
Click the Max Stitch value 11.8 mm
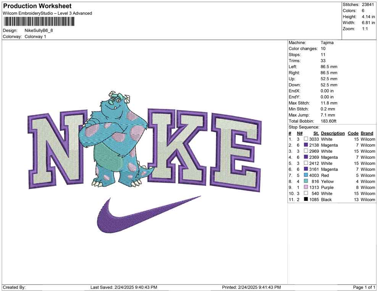pos(329,103)
